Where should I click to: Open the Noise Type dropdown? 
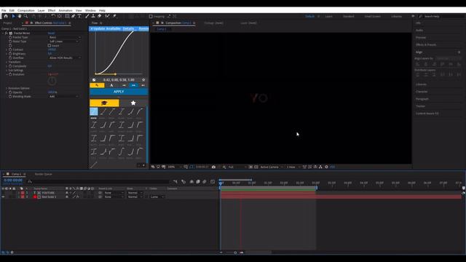64,41
